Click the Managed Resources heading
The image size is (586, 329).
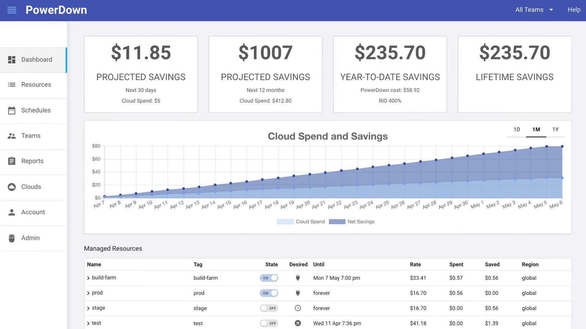[113, 249]
